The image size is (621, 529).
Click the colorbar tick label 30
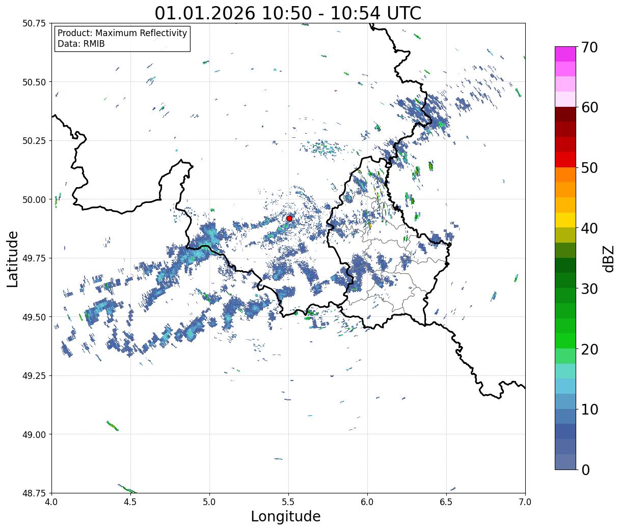click(x=589, y=288)
